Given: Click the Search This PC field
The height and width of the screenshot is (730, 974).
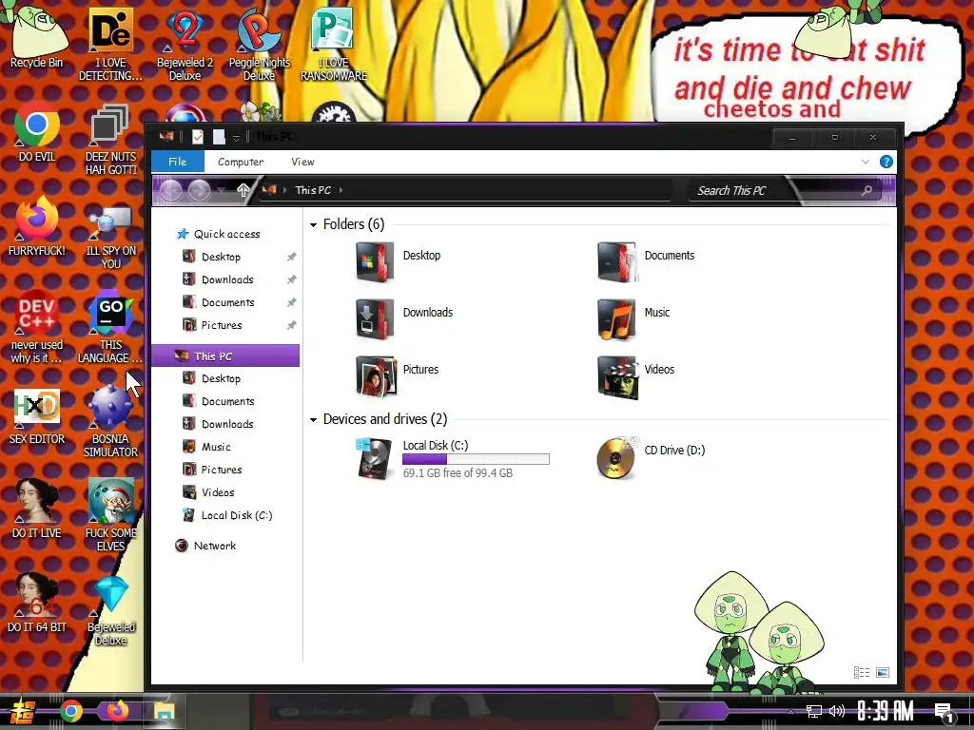Looking at the screenshot, I should click(x=785, y=190).
